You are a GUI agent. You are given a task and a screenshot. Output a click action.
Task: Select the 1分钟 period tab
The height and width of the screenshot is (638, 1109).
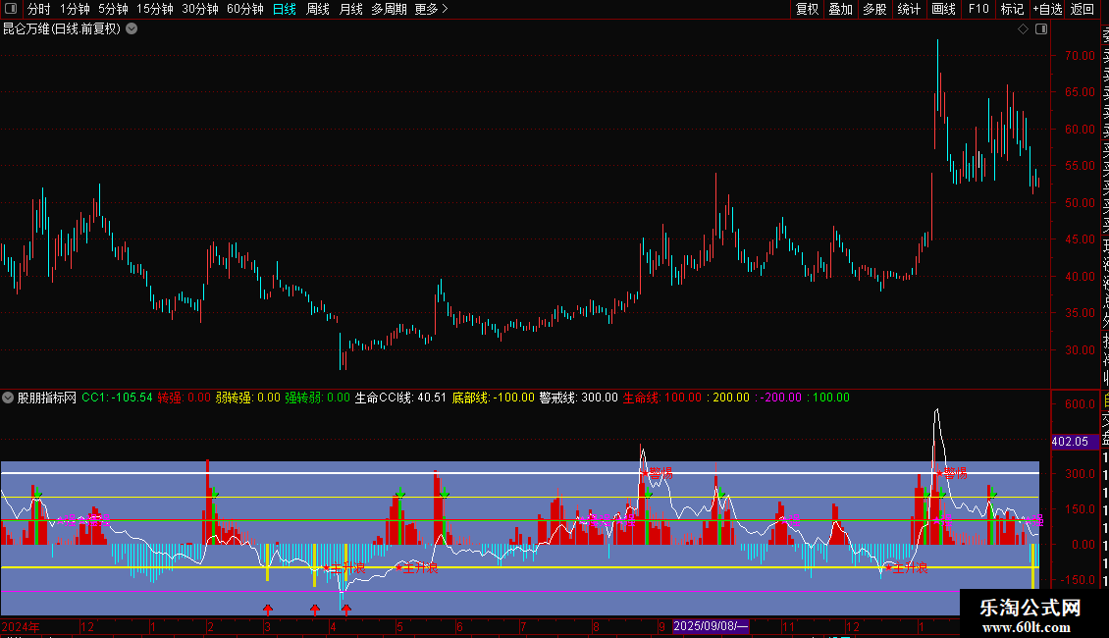click(75, 9)
